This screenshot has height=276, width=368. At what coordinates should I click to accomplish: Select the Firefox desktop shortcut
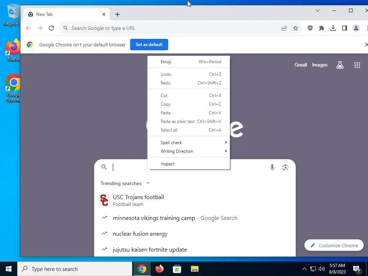tap(13, 50)
